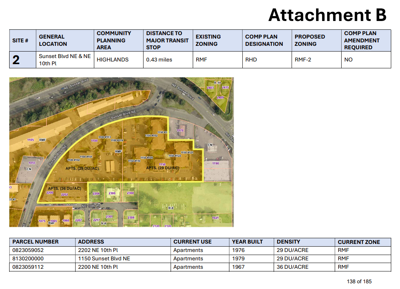The width and height of the screenshot is (400, 289).
Task: Click the year built 1967 cell
Action: (x=238, y=267)
